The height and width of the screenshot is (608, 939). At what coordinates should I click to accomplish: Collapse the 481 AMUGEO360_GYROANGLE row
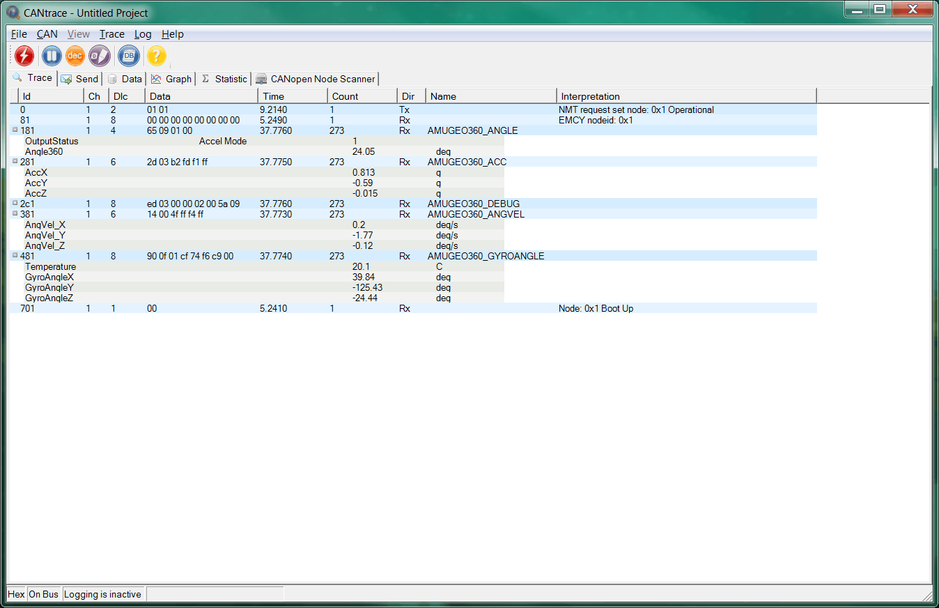[x=15, y=255]
